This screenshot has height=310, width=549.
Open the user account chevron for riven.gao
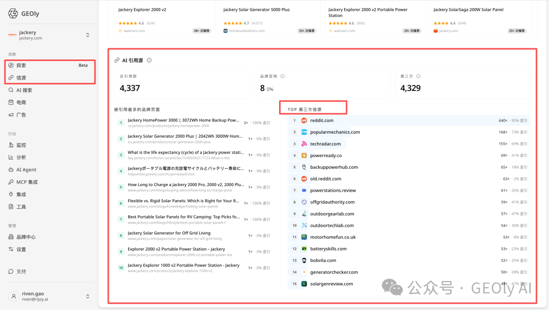(x=87, y=296)
